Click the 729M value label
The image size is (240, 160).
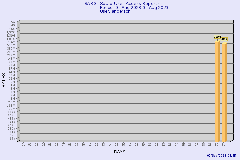tap(217, 37)
